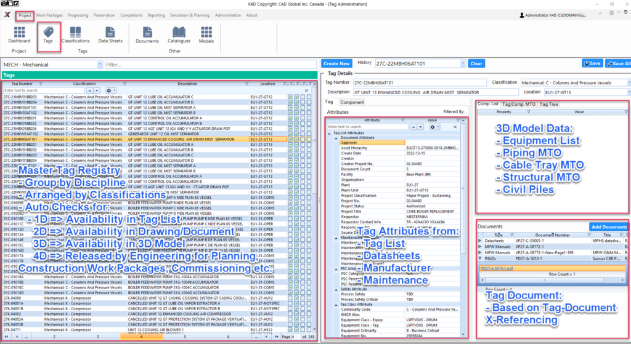Screen dimensions: 631x344
Task: Open the Data Sheets ribbon icon
Action: click(x=110, y=36)
